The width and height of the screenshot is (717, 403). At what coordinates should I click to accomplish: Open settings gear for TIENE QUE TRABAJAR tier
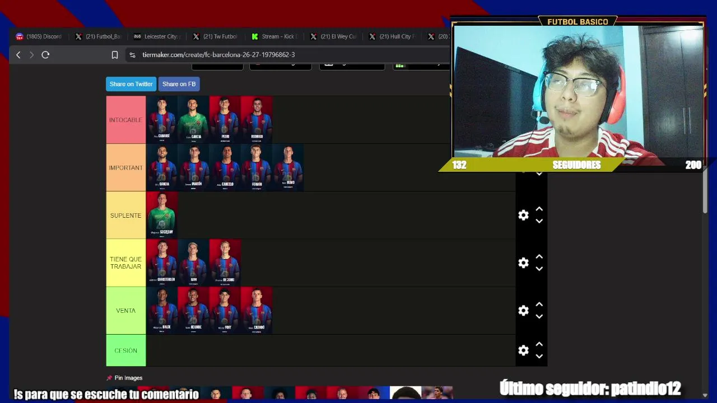pyautogui.click(x=523, y=263)
